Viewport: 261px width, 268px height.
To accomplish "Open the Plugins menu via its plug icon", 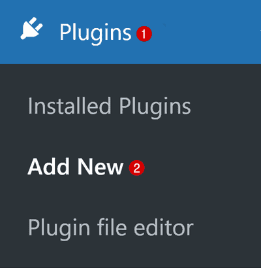I will [32, 28].
